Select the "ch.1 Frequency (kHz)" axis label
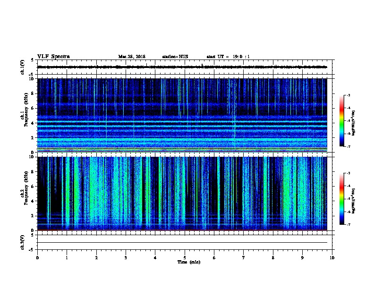 coord(25,110)
